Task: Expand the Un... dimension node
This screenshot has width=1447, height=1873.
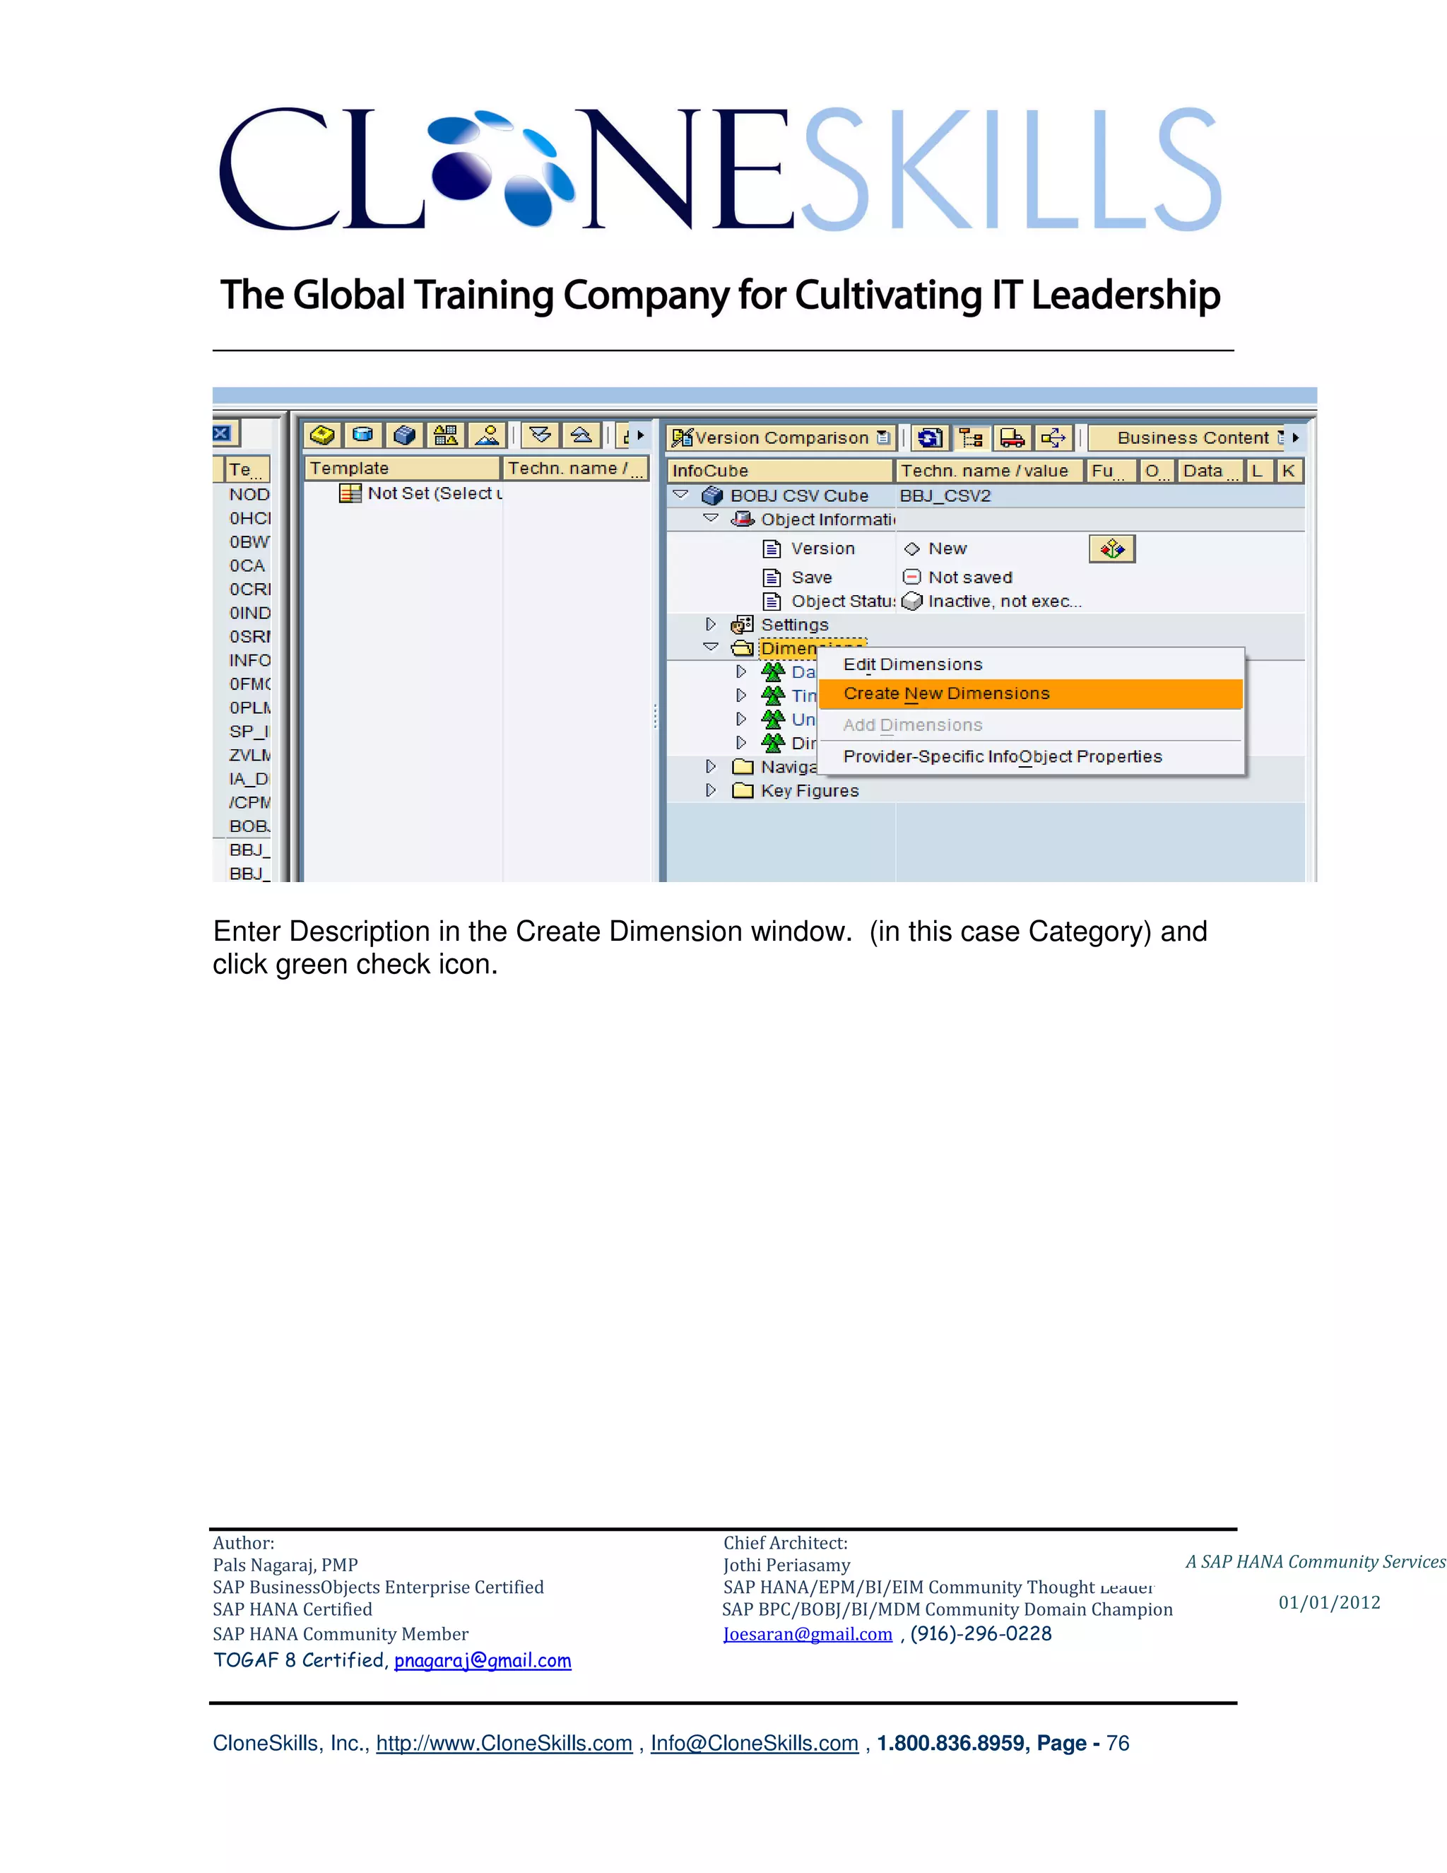Action: pyautogui.click(x=741, y=719)
